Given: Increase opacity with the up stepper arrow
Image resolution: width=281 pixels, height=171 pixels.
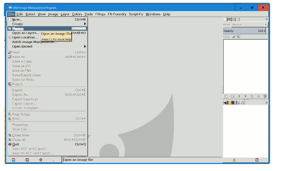Looking at the screenshot, I should click(x=267, y=29).
